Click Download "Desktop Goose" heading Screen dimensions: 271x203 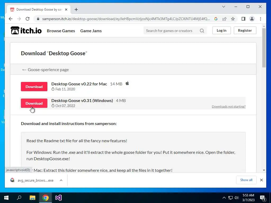click(54, 53)
